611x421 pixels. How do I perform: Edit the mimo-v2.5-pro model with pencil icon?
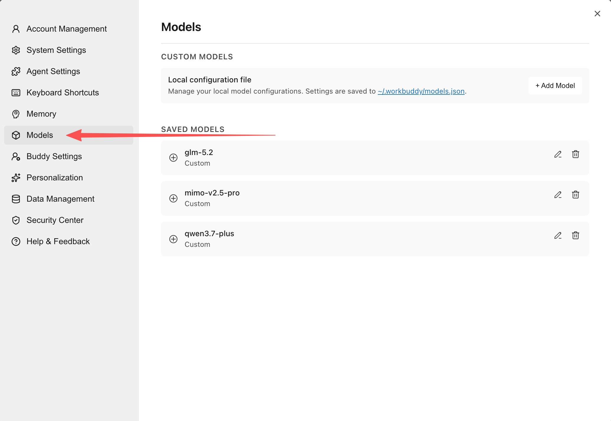click(558, 195)
